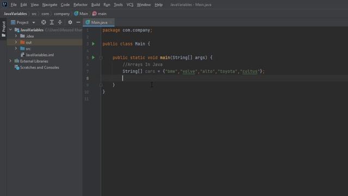The image size is (348, 196).
Task: Hide the Project panel with minus icon
Action: tap(78, 22)
